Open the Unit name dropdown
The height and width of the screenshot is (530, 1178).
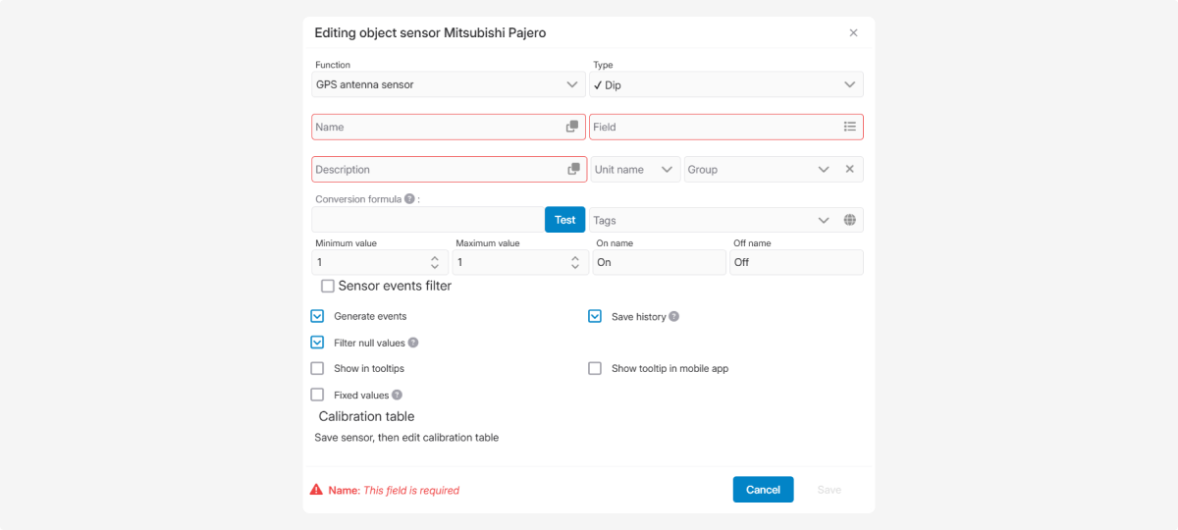[x=635, y=170]
